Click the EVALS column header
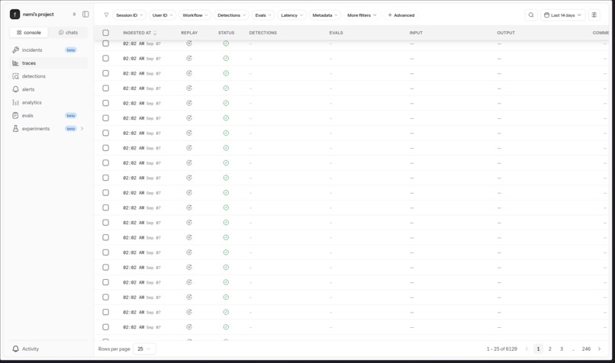Image resolution: width=615 pixels, height=363 pixels. [336, 33]
